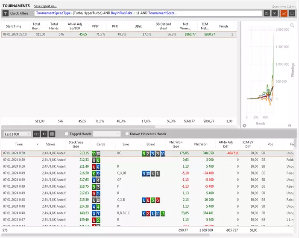This screenshot has width=299, height=238.
Task: Open the Tagged Hands tag dropdown
Action: 107,134
